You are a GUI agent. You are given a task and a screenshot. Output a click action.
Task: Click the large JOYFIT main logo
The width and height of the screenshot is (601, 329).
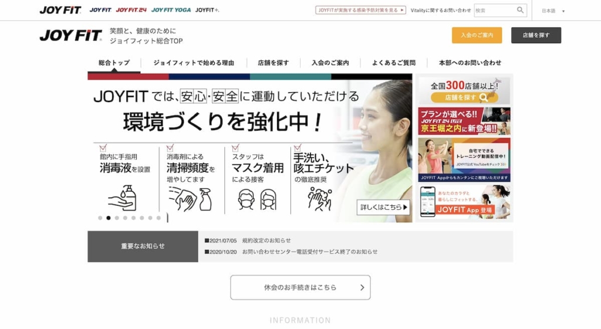click(x=71, y=35)
